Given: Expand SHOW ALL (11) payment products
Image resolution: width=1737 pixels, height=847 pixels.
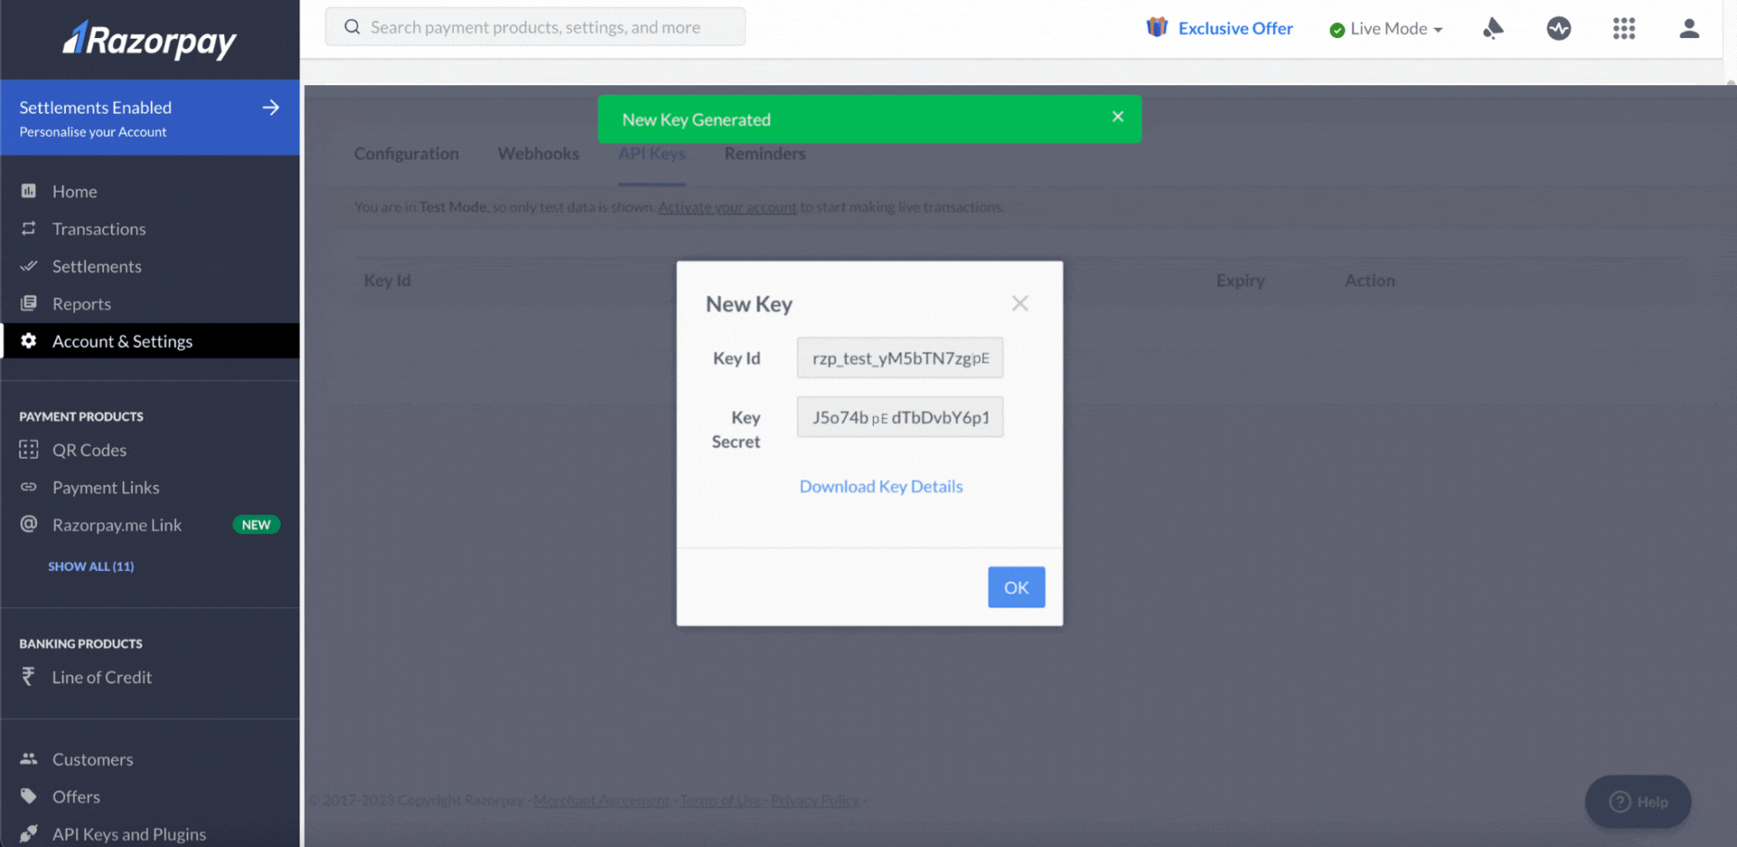Looking at the screenshot, I should click(x=91, y=566).
